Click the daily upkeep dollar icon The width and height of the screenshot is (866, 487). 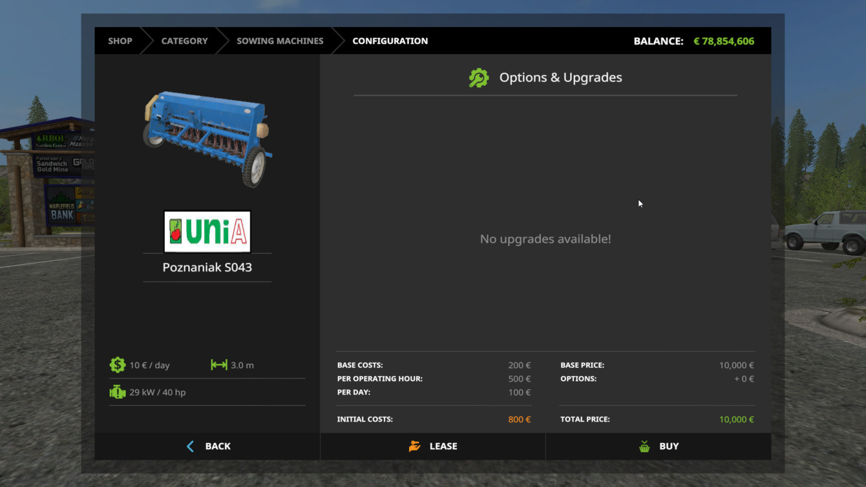(117, 365)
